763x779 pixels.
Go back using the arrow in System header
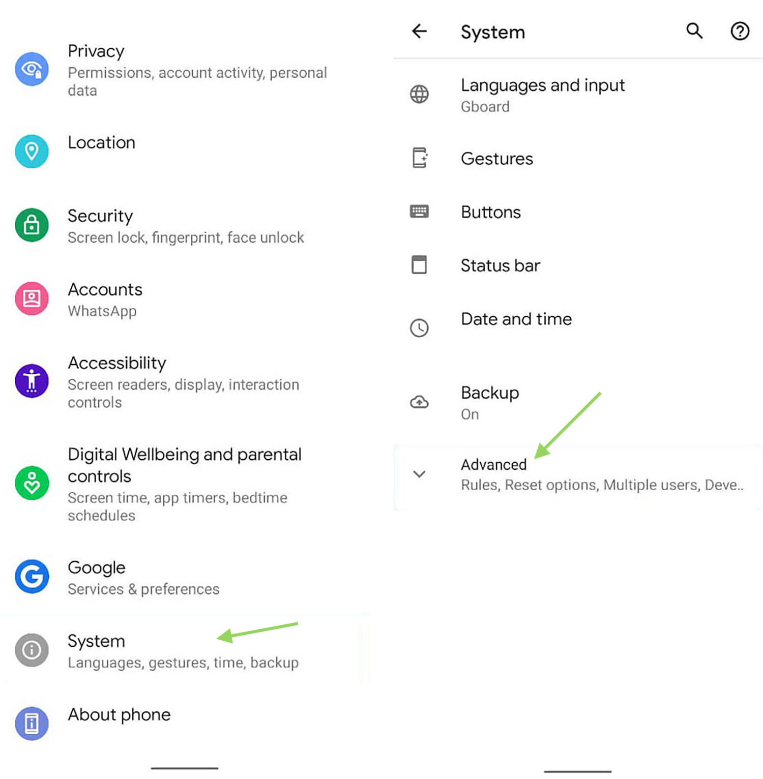click(x=419, y=31)
